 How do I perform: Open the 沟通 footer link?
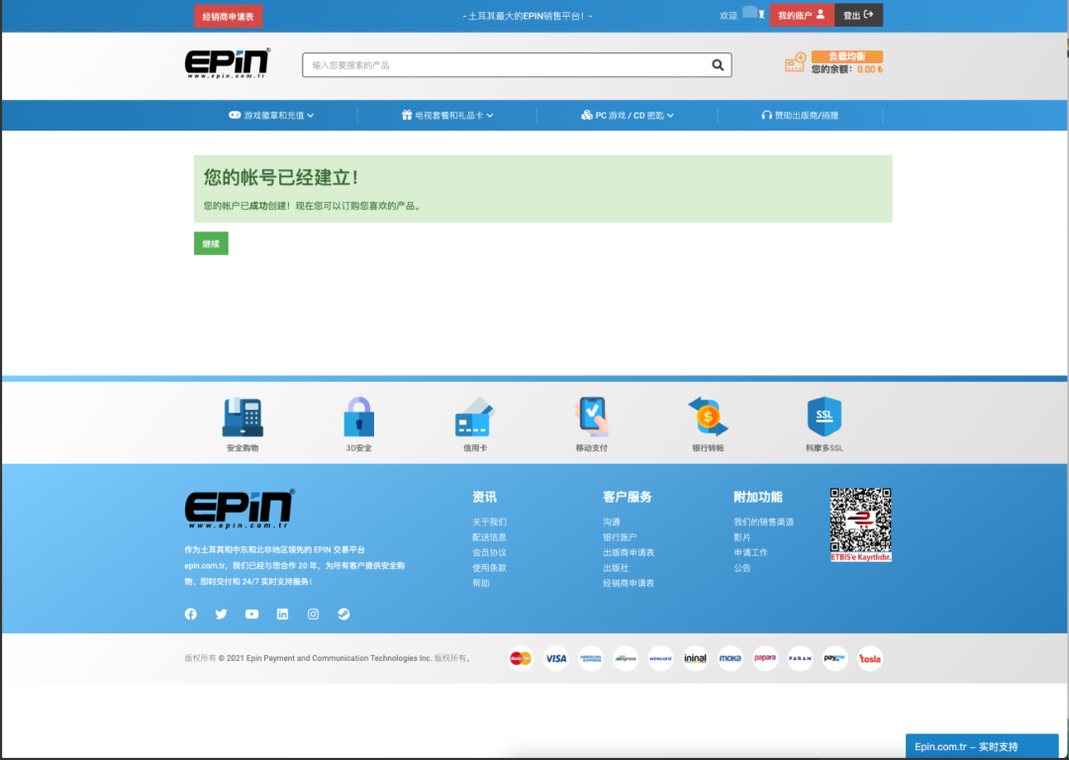(x=612, y=522)
